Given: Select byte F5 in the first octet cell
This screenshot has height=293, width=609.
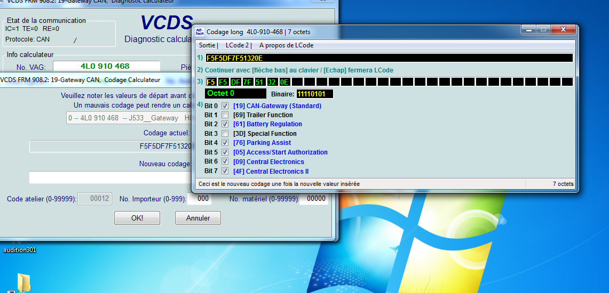Looking at the screenshot, I should tap(211, 82).
